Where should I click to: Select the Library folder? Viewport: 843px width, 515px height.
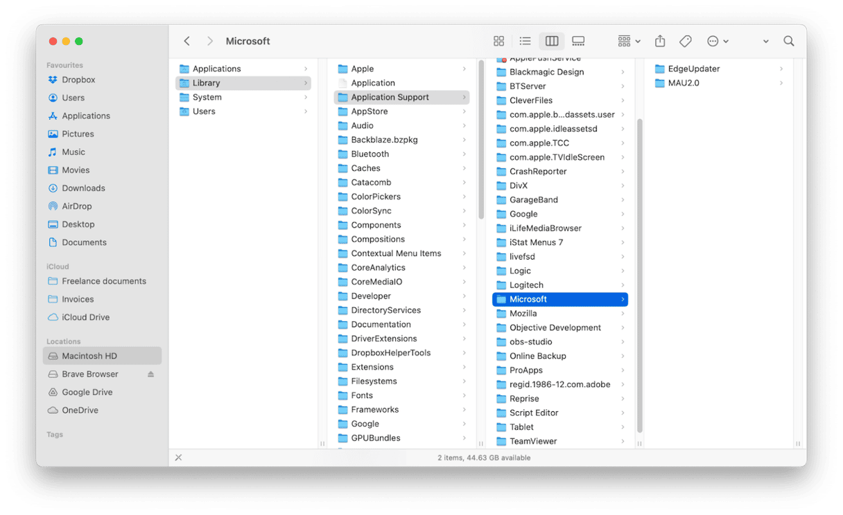(243, 83)
